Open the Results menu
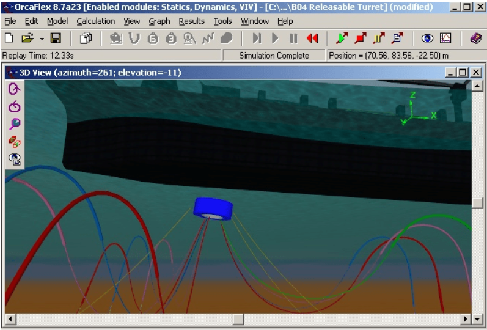This screenshot has height=330, width=487. [191, 21]
